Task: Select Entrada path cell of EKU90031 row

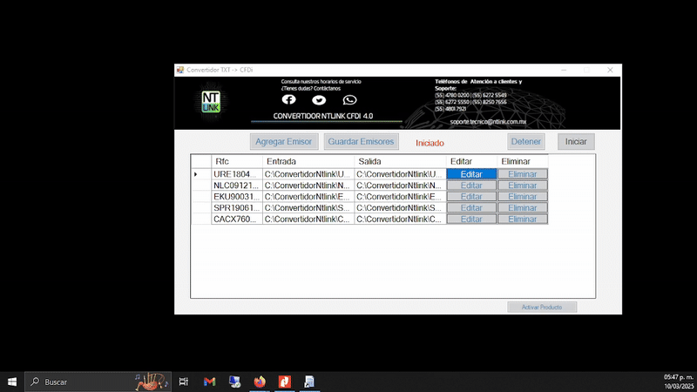Action: [308, 197]
